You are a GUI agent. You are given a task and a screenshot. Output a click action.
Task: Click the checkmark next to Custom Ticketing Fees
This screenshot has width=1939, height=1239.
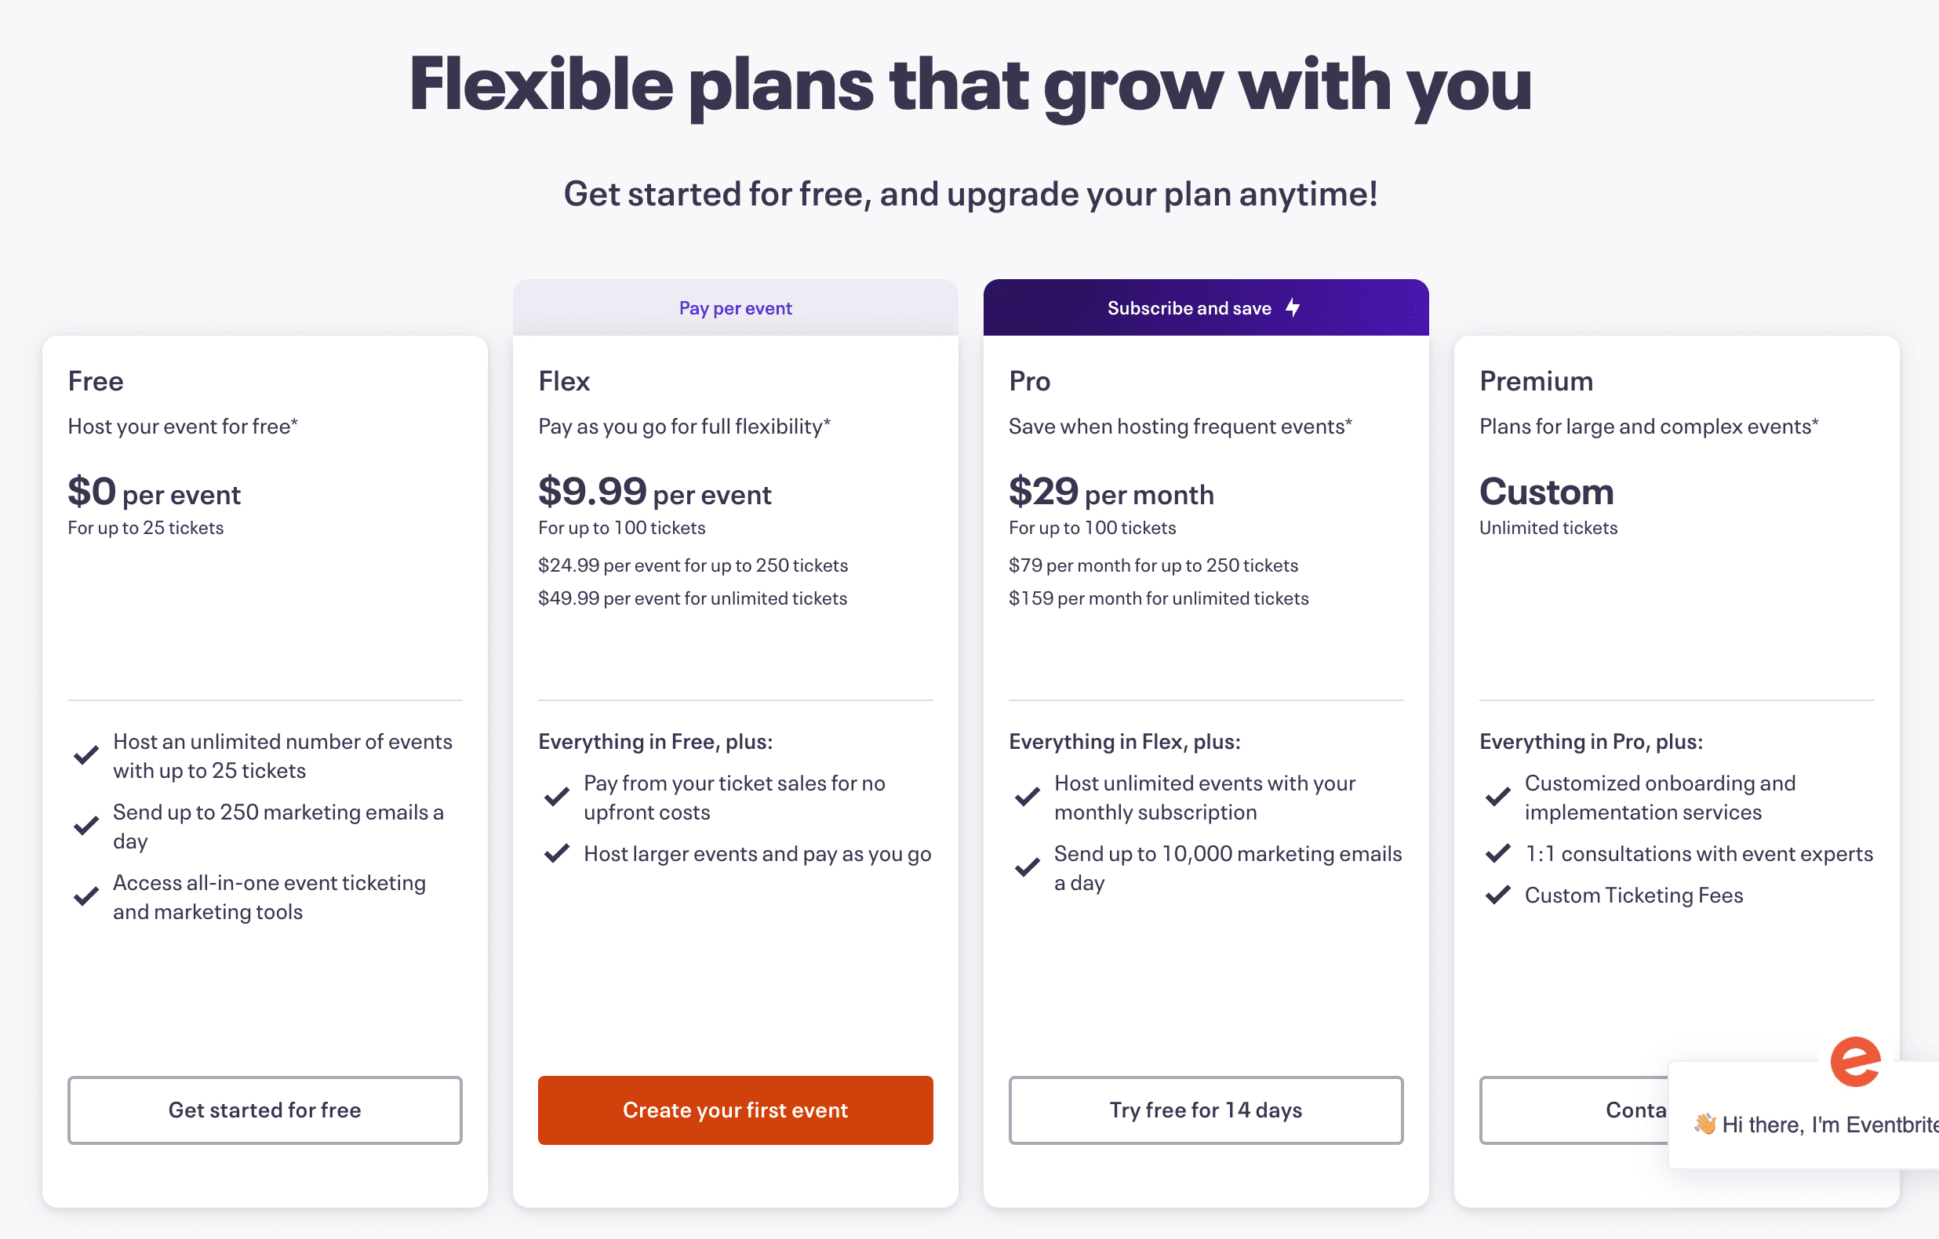click(1497, 895)
